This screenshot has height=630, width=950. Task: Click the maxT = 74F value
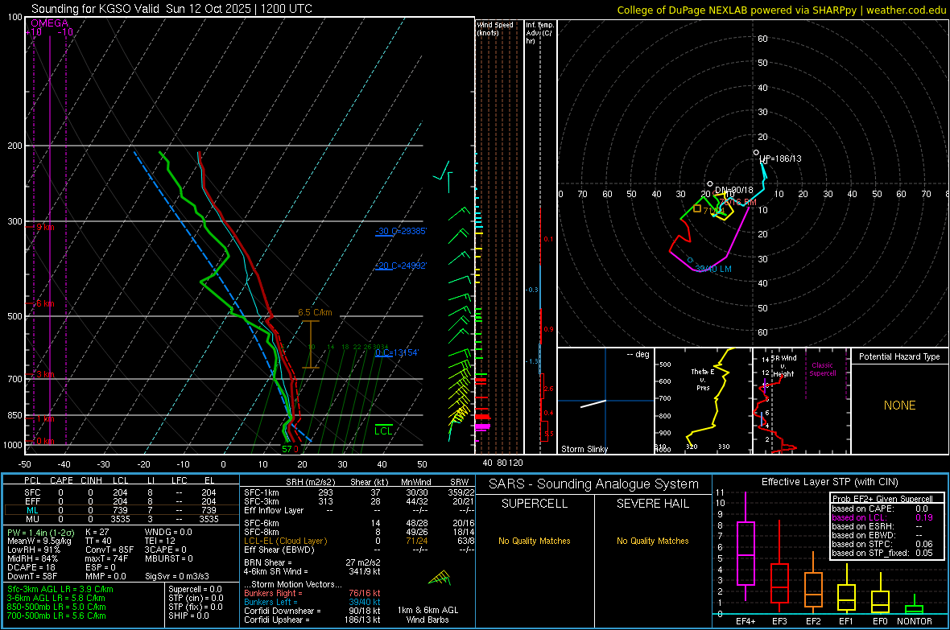(106, 558)
